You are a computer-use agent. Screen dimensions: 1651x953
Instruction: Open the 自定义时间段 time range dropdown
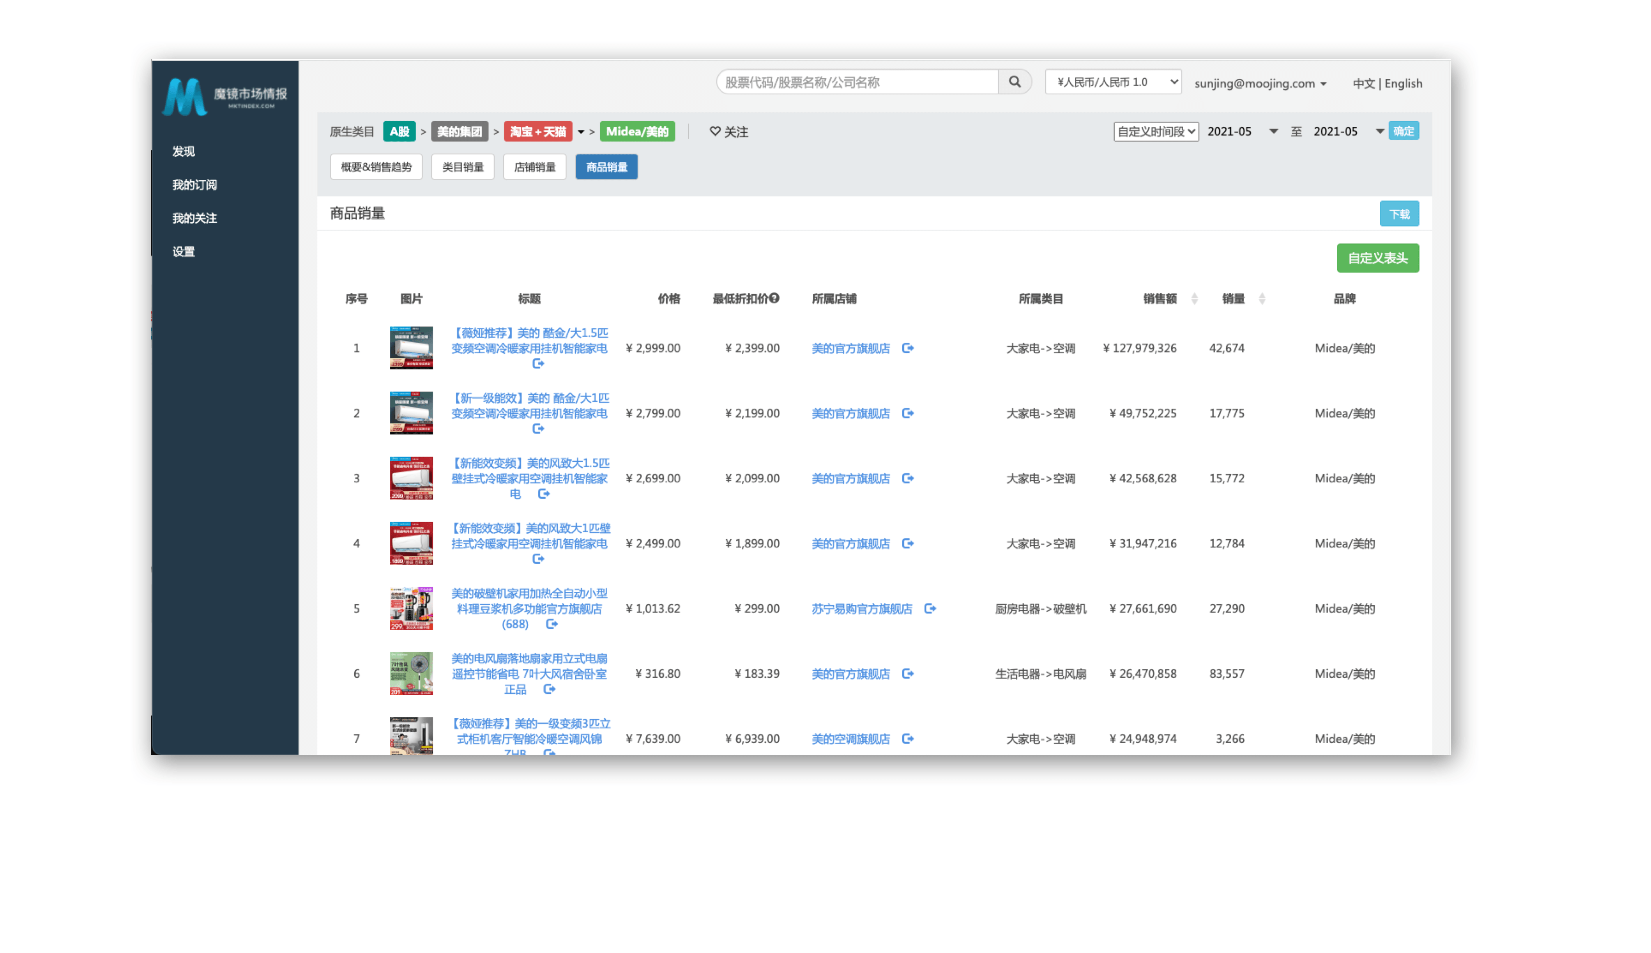click(1156, 131)
